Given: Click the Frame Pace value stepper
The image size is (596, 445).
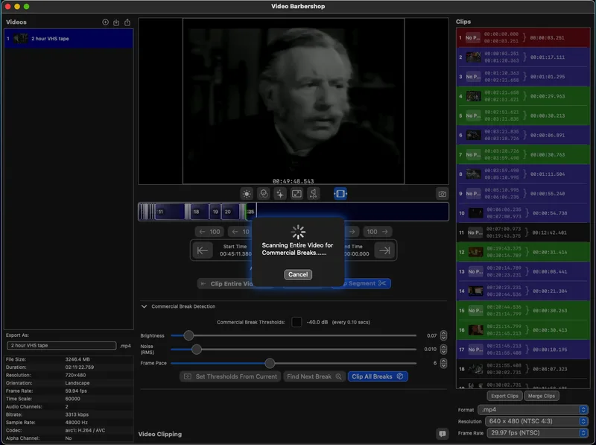Looking at the screenshot, I should tap(444, 363).
